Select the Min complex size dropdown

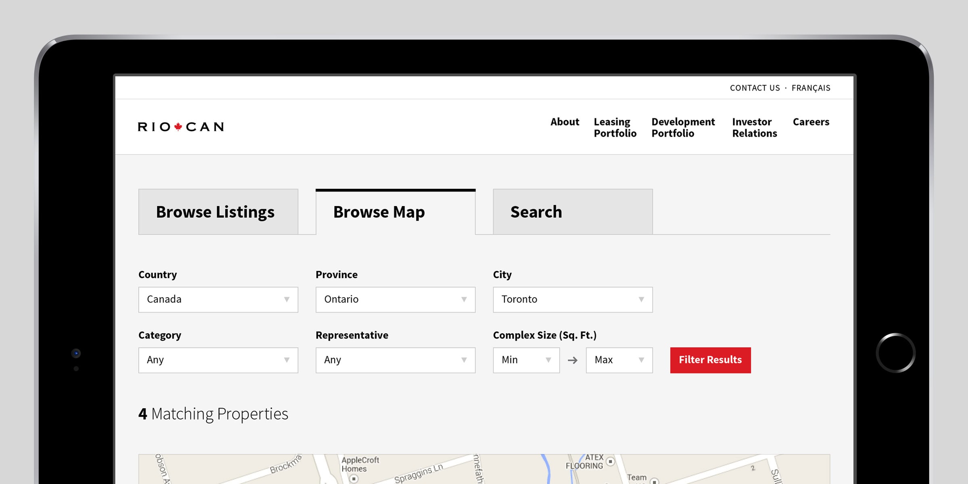pos(526,360)
